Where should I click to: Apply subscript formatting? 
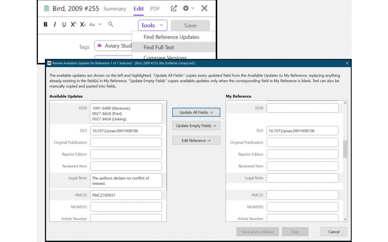coord(83,25)
